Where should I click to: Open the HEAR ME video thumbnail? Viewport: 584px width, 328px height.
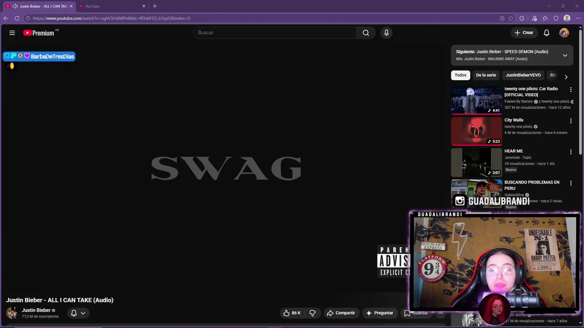point(476,162)
